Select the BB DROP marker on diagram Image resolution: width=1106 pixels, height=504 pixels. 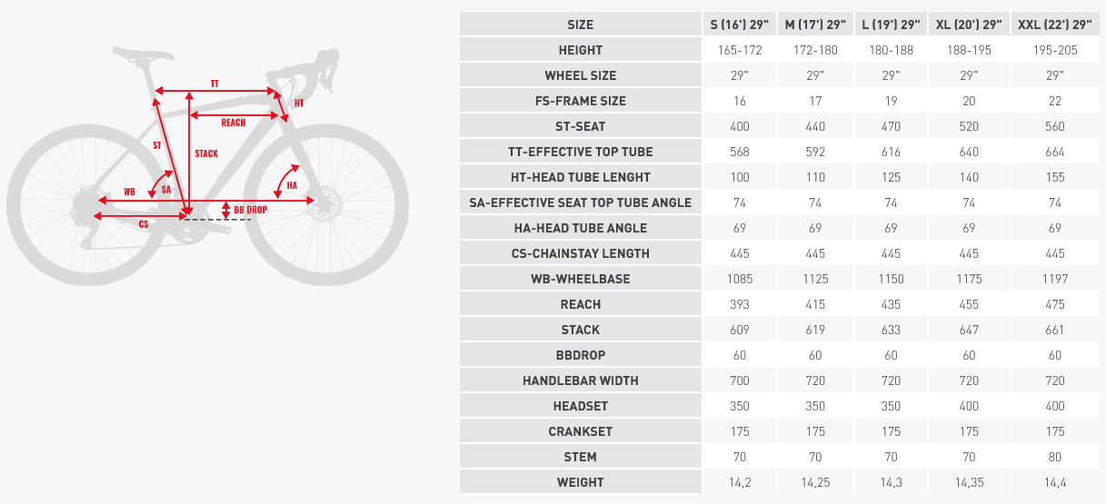250,210
